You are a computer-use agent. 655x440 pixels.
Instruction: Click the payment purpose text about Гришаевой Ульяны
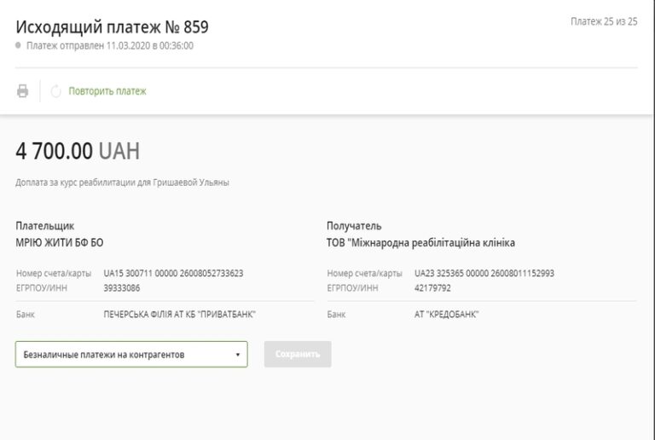(122, 182)
